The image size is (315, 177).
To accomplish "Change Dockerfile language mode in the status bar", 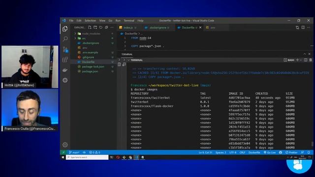I will 254,152.
